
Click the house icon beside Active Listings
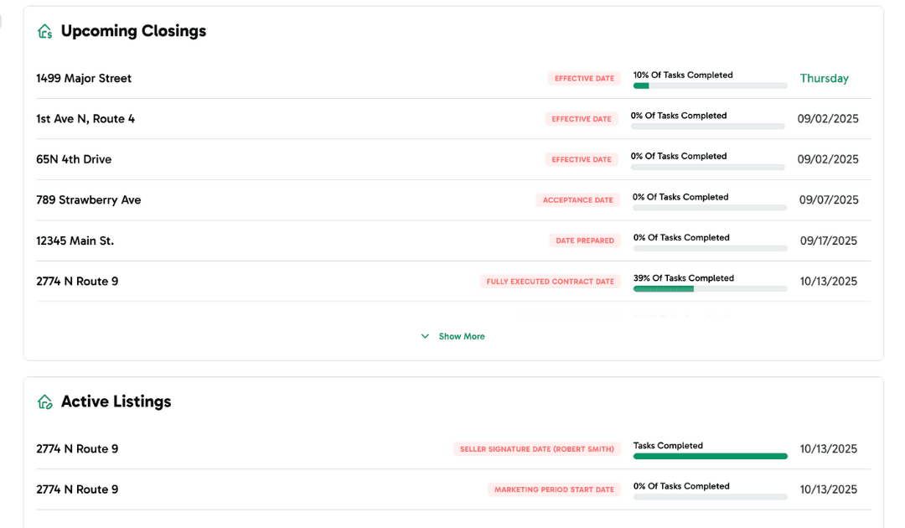(44, 401)
